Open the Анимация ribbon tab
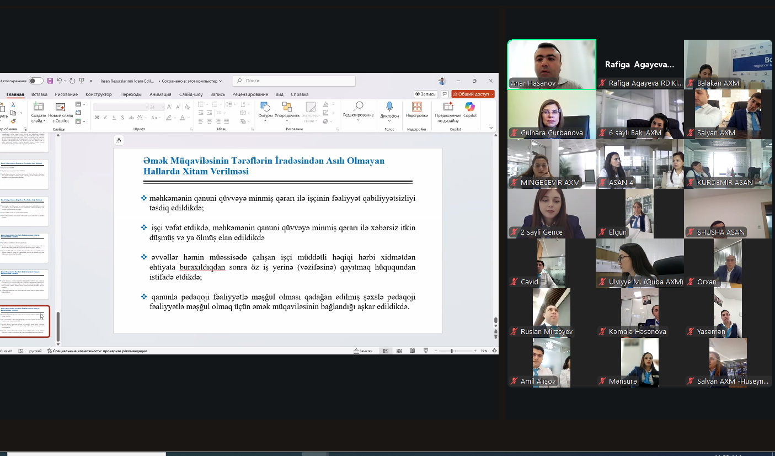The width and height of the screenshot is (775, 456). point(160,94)
